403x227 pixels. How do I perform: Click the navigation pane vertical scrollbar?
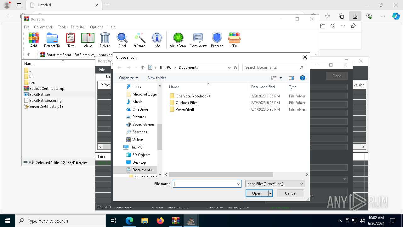click(160, 137)
